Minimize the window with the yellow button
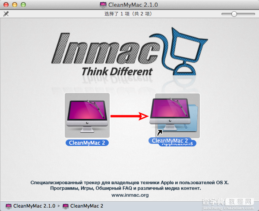 pos(15,5)
